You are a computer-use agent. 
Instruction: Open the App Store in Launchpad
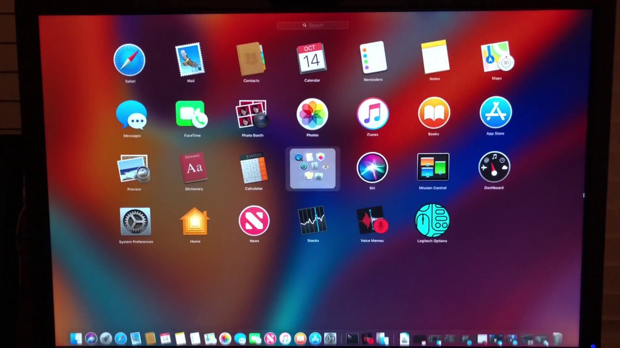(495, 113)
